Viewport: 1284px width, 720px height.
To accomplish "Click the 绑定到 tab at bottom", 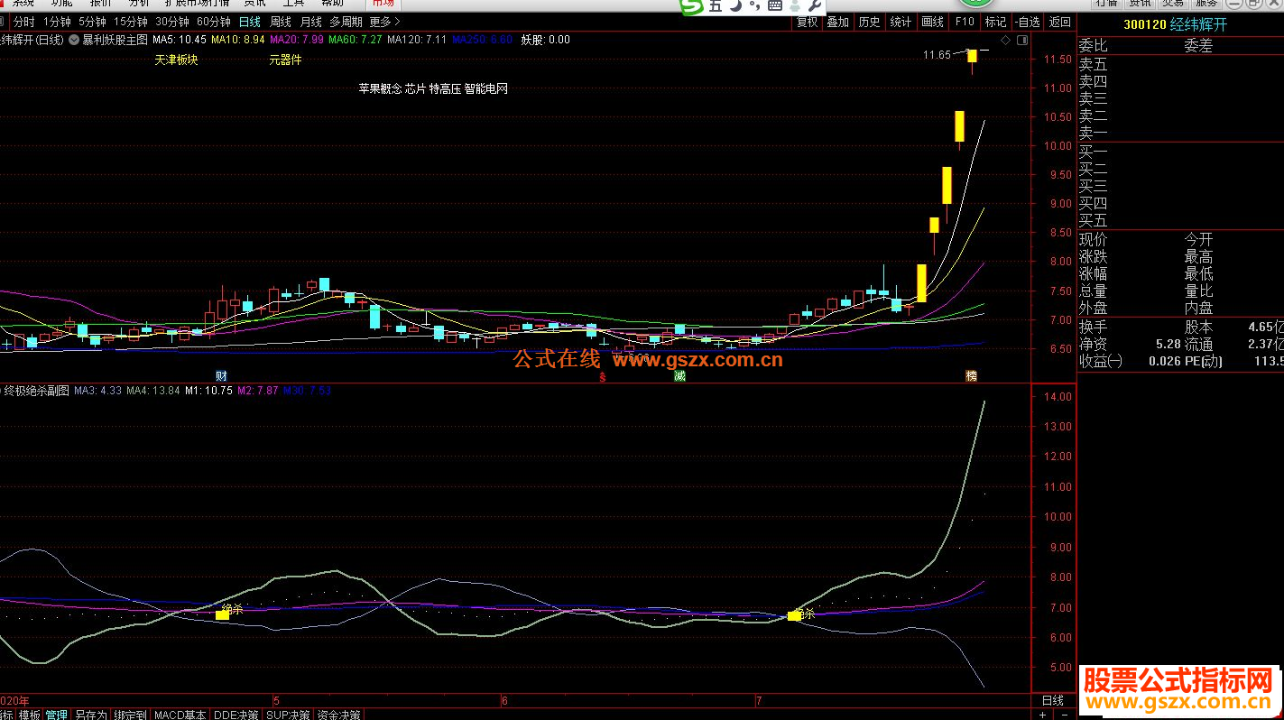I will pyautogui.click(x=130, y=715).
